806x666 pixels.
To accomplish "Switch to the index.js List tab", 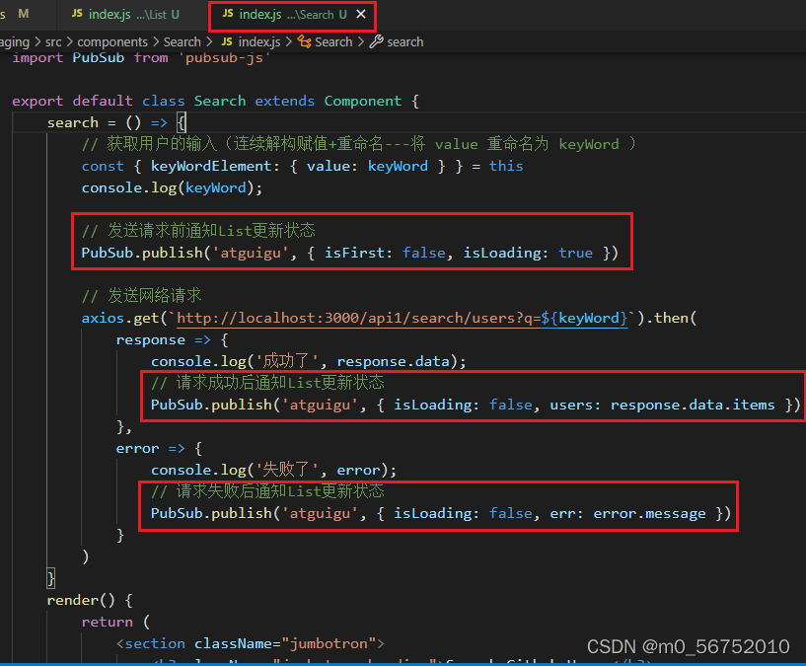I will 125,15.
